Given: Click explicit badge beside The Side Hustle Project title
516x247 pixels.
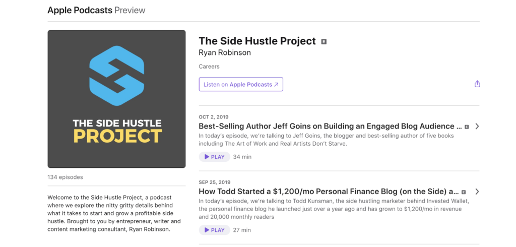Looking at the screenshot, I should (x=324, y=42).
